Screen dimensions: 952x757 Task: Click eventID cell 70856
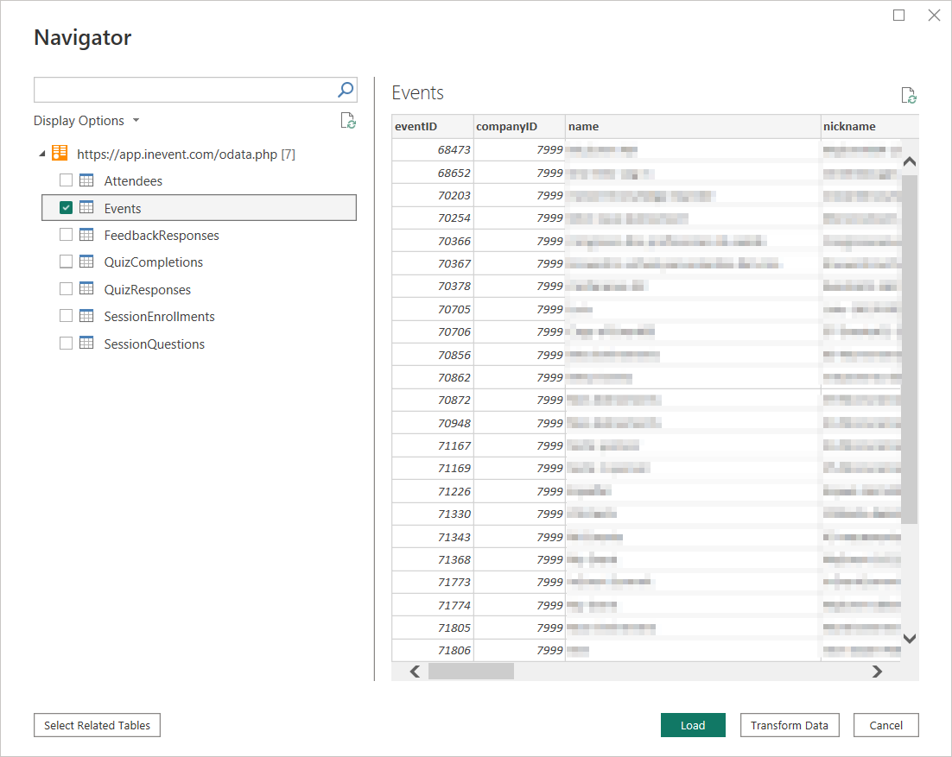(432, 355)
